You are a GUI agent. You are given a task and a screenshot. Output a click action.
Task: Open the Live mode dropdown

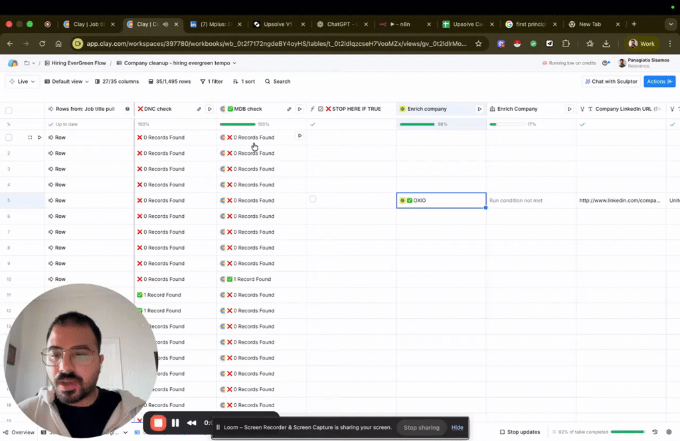point(23,82)
